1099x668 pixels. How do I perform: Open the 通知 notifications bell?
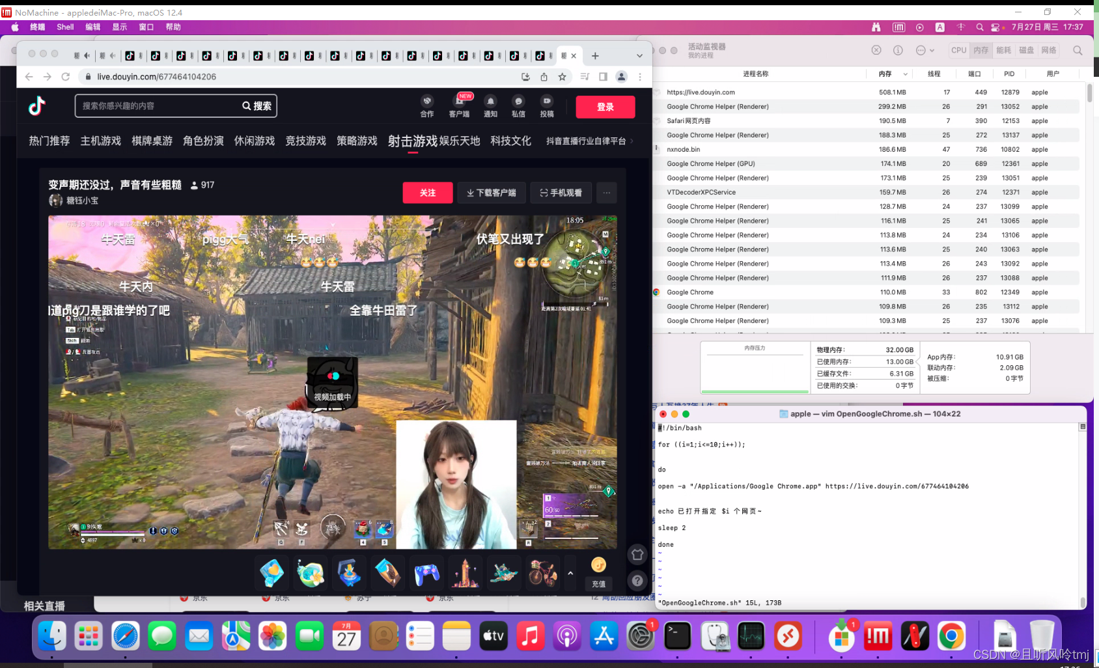(490, 106)
